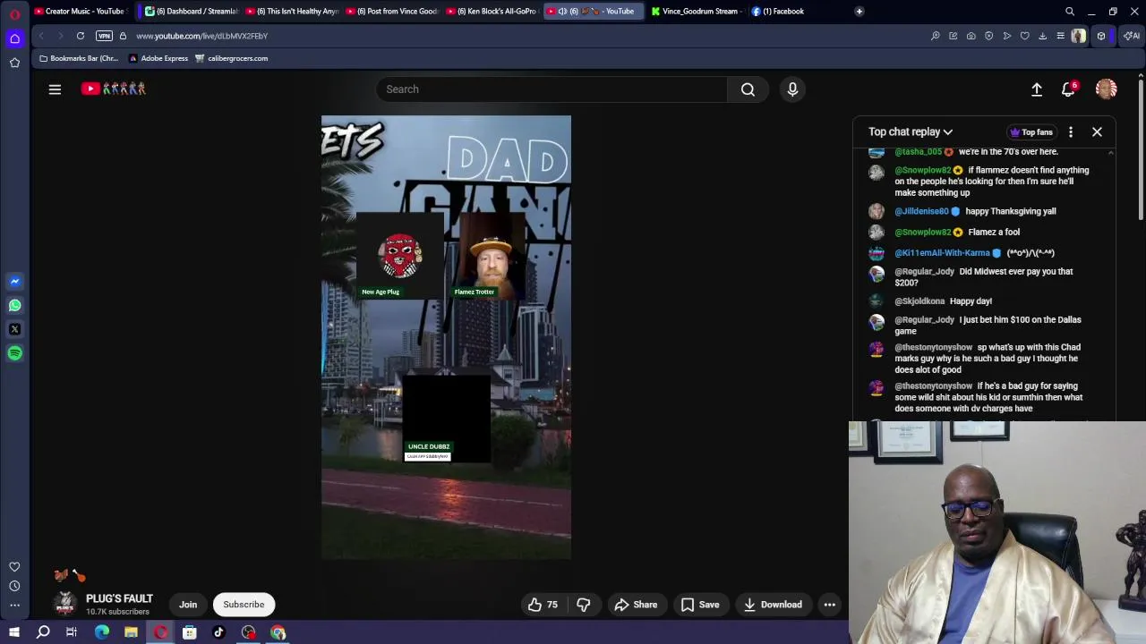Open Opera easy setup sliders icon
The width and height of the screenshot is (1146, 644).
tap(1060, 36)
